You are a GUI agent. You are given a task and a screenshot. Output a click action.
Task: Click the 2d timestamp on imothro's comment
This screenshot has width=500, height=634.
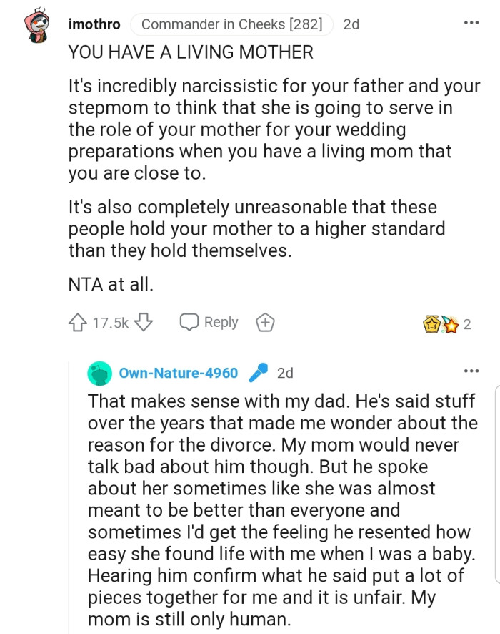(351, 24)
